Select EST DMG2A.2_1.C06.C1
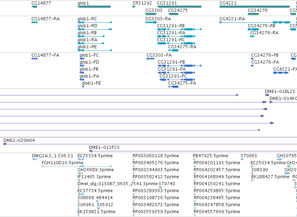The height and width of the screenshot is (217, 297). point(34,159)
